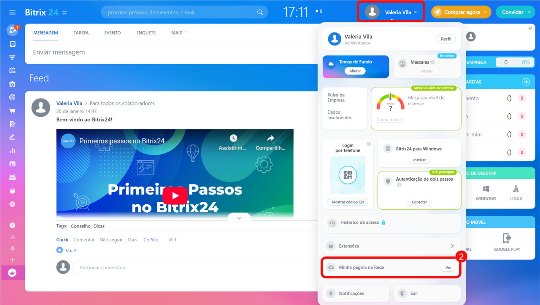Click the QR code thumbnail image
Screen dimensions: 540x305
348,175
